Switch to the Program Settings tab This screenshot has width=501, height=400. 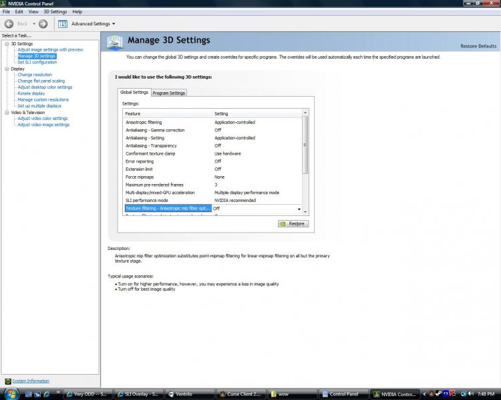click(x=169, y=93)
